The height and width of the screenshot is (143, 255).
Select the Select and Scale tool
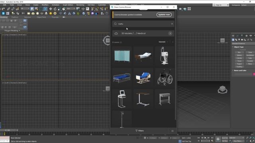pyautogui.click(x=59, y=9)
